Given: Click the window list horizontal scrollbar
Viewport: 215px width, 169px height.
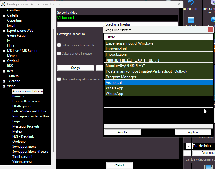Looking at the screenshot, I should [x=157, y=126].
